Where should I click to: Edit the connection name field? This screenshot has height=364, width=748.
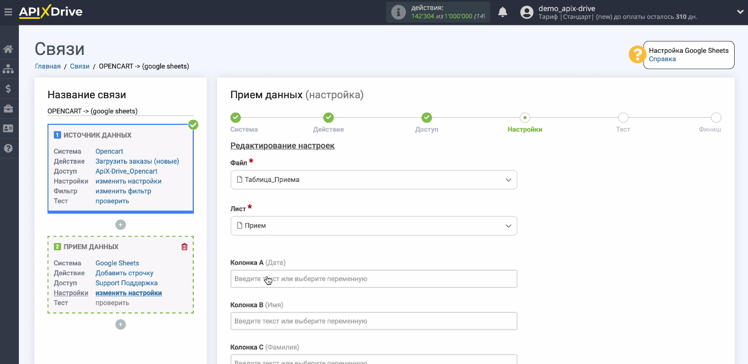coord(121,111)
